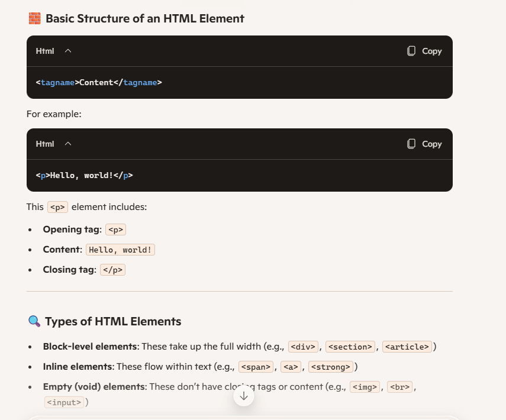Screen dimensions: 506x420
Task: Click the Basic Structure of an HTML Element heading
Action: (144, 18)
